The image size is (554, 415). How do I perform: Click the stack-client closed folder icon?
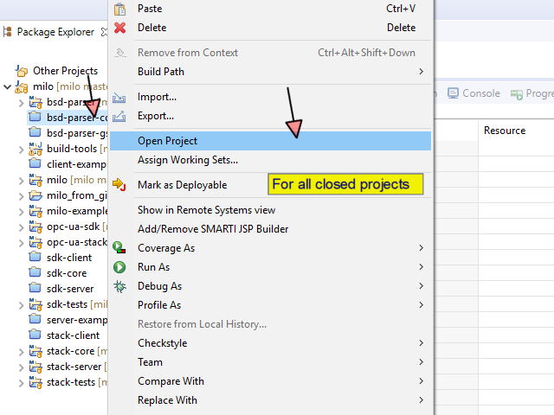35,335
